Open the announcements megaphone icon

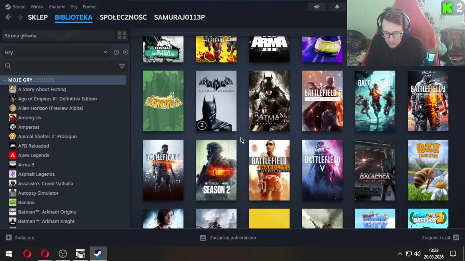(x=317, y=7)
